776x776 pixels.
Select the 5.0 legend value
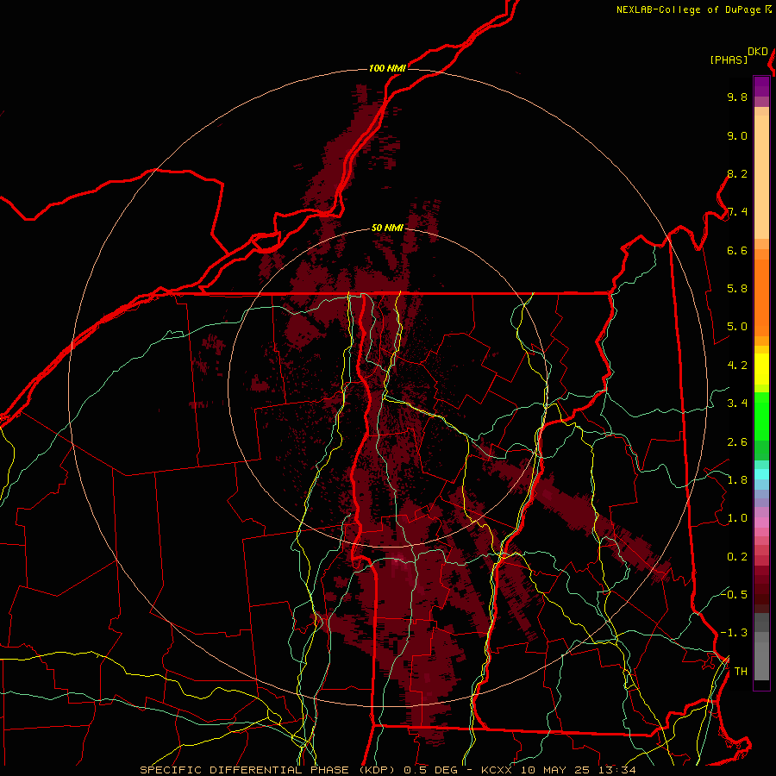tap(737, 327)
